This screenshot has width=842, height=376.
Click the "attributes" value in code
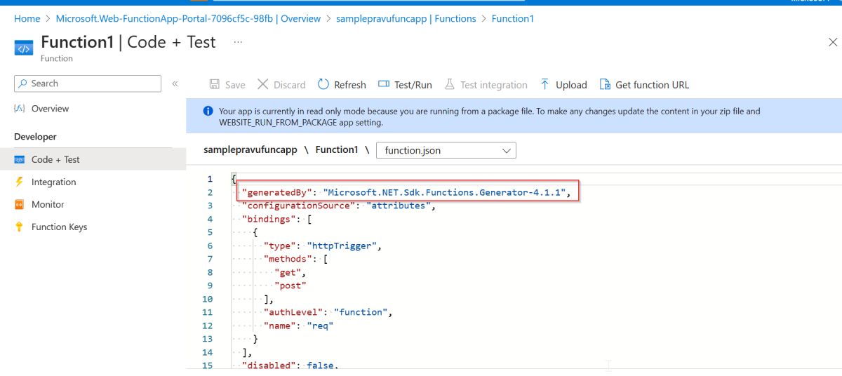[x=399, y=206]
